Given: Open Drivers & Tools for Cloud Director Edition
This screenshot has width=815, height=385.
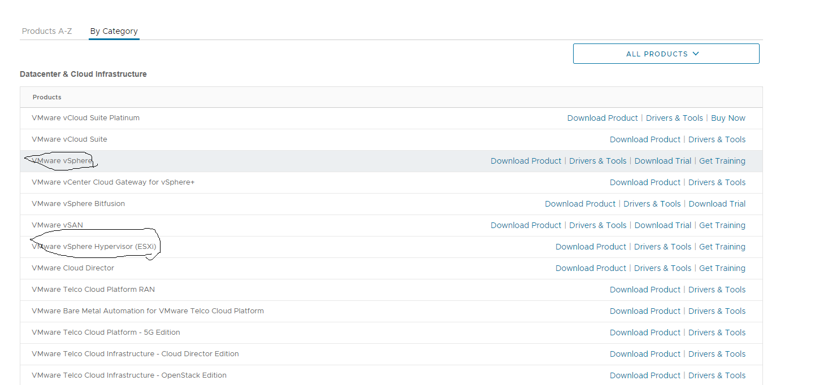Looking at the screenshot, I should (717, 354).
